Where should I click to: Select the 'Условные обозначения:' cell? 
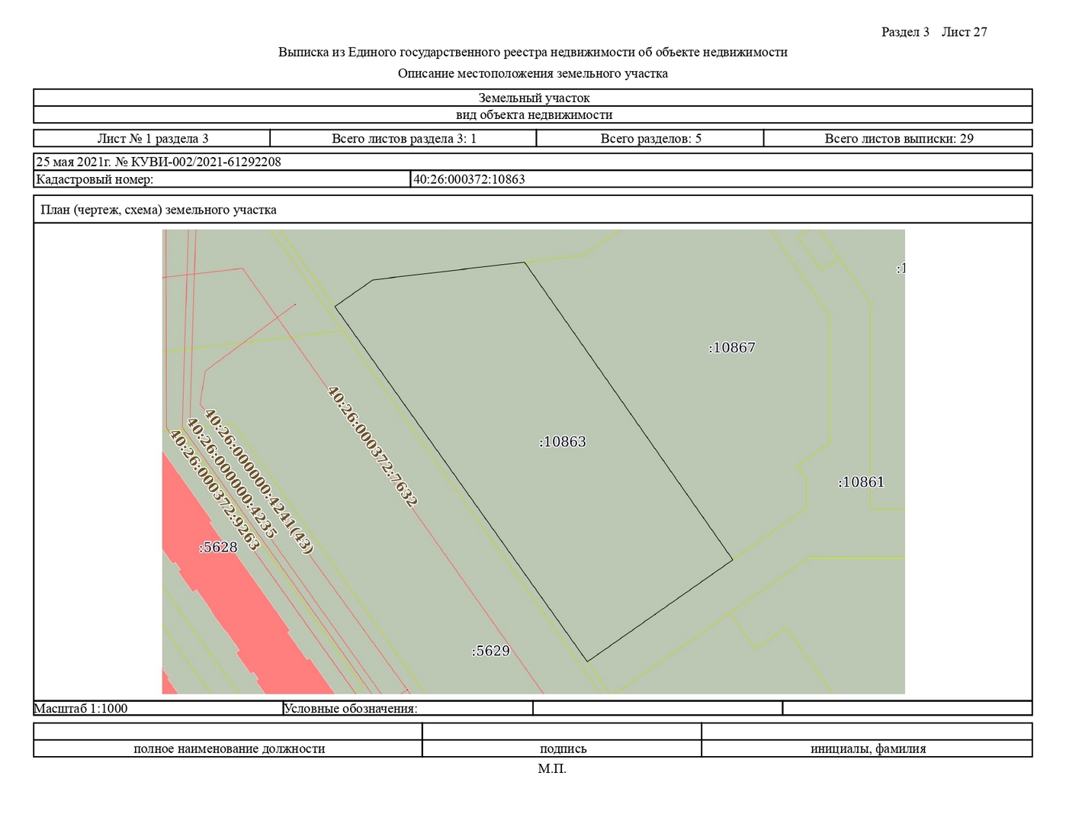[351, 708]
